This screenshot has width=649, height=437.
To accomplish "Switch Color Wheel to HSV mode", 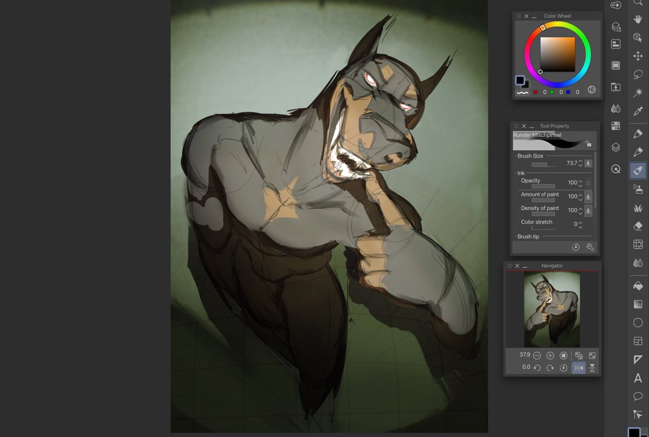I will point(592,90).
